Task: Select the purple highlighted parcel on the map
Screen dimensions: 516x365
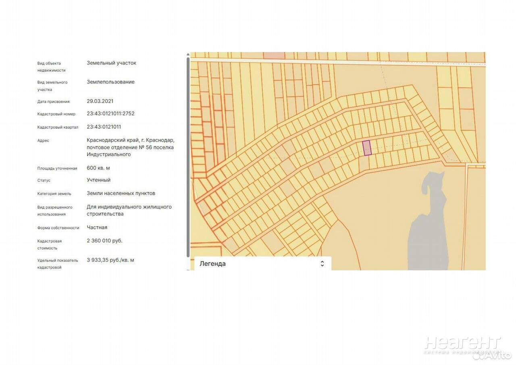Action: tap(367, 148)
